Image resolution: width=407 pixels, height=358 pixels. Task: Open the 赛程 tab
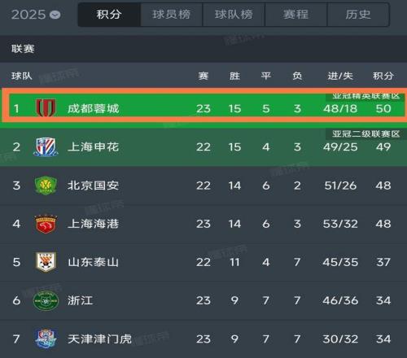pos(295,15)
